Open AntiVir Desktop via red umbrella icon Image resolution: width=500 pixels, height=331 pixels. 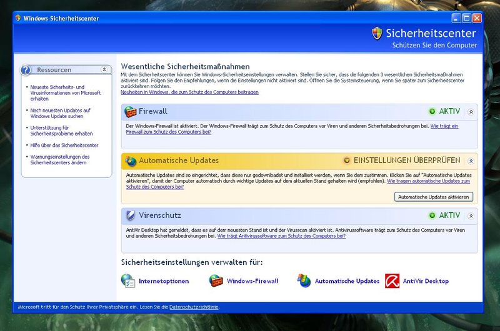392,280
